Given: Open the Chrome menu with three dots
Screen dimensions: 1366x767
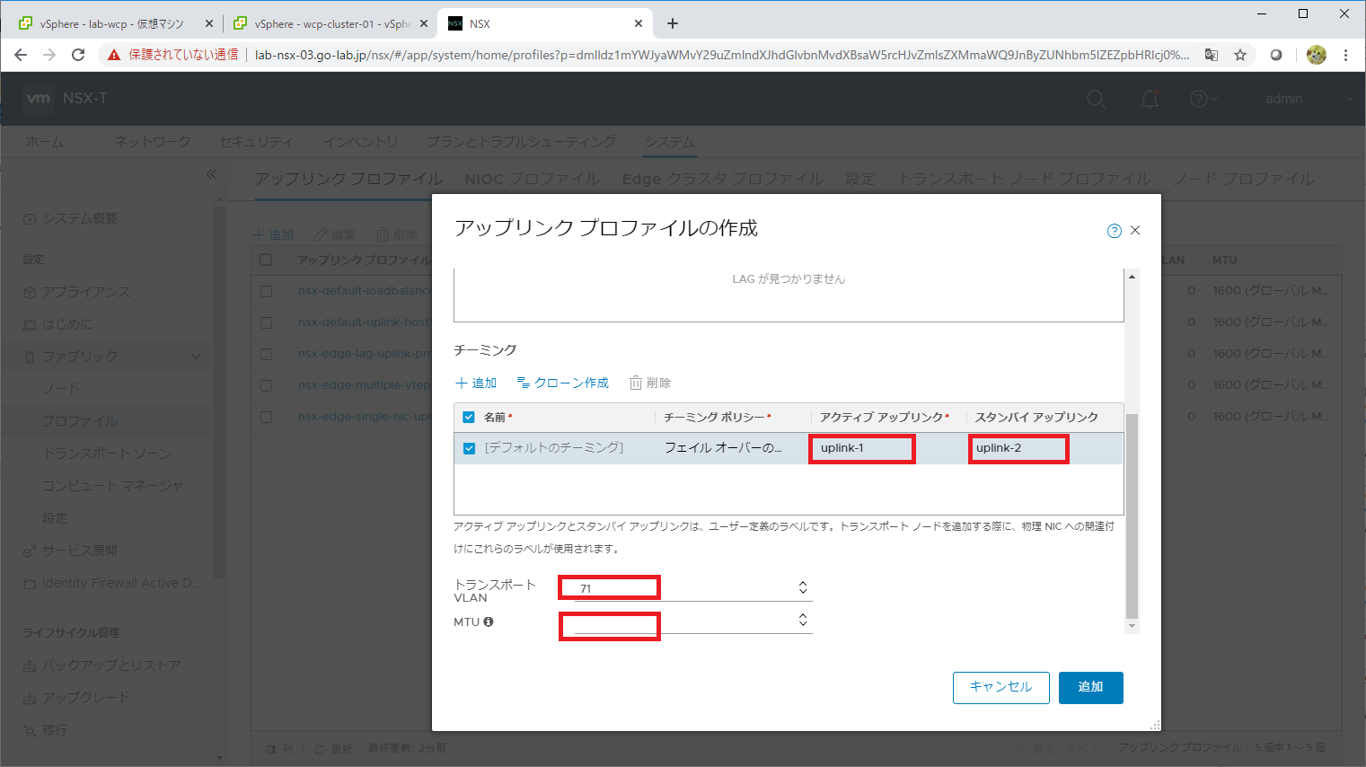Looking at the screenshot, I should 1345,55.
